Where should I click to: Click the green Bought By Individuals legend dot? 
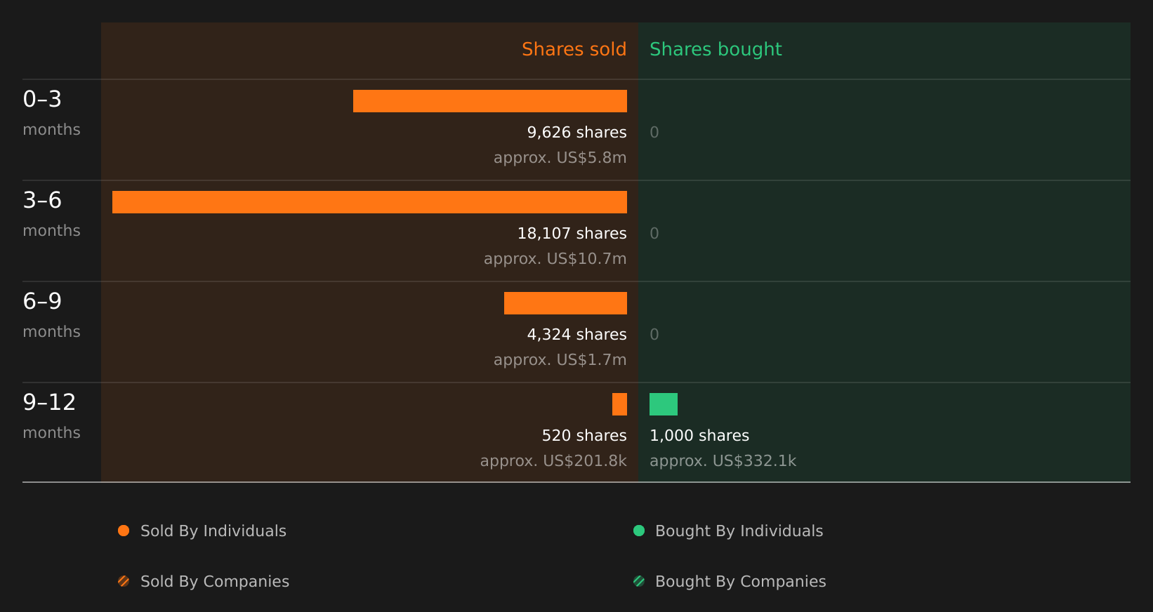[x=639, y=531]
